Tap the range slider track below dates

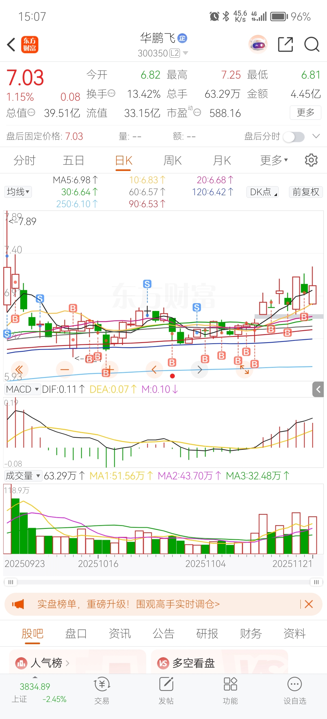pos(163,582)
